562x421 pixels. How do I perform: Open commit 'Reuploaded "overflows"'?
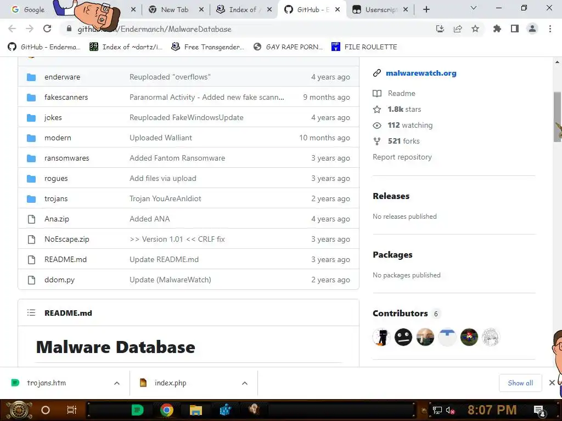coord(170,77)
